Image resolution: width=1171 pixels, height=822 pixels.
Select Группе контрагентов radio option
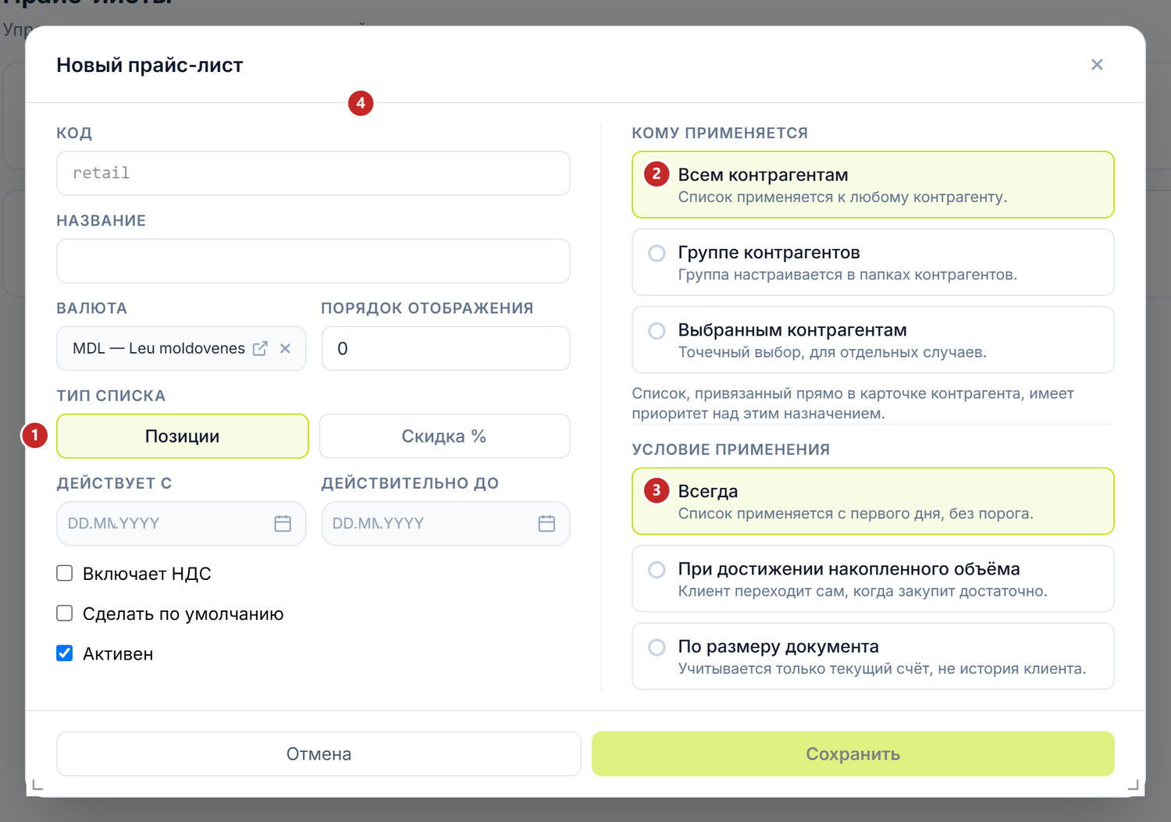873,262
